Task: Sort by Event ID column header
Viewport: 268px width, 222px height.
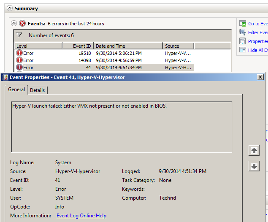Action: 78,46
